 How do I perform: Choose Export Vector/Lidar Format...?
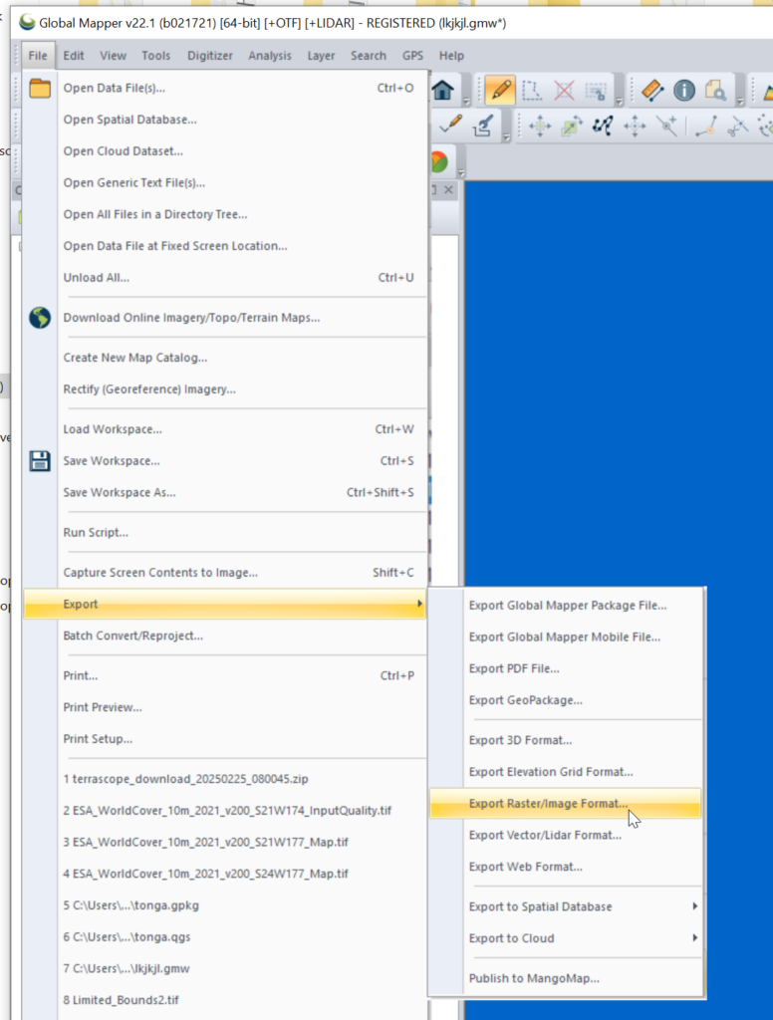click(566, 835)
